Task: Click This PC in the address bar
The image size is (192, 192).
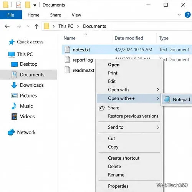Action: [x=66, y=26]
